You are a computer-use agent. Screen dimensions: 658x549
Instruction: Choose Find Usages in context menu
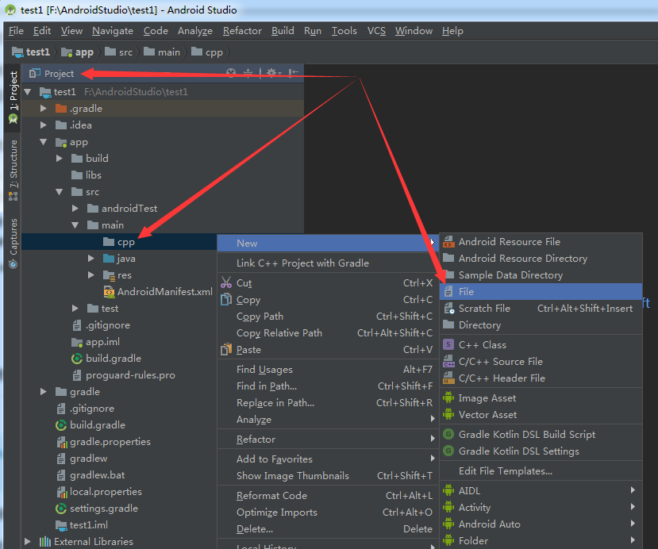pos(328,370)
